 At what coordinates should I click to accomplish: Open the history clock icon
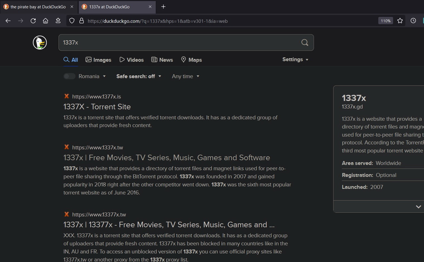(413, 21)
